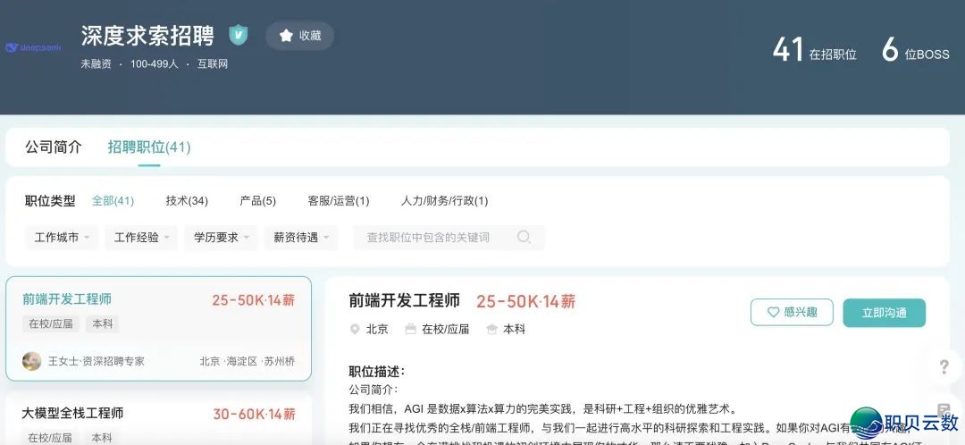Click the deepseek company logo
This screenshot has height=445, width=965.
(33, 47)
